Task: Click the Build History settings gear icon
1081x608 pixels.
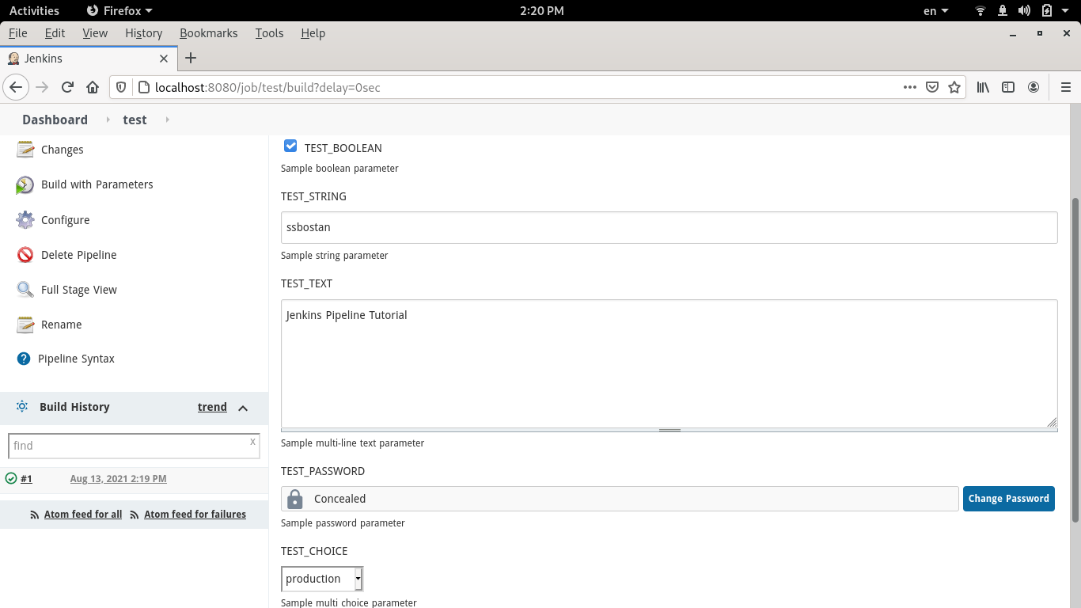Action: [x=21, y=406]
